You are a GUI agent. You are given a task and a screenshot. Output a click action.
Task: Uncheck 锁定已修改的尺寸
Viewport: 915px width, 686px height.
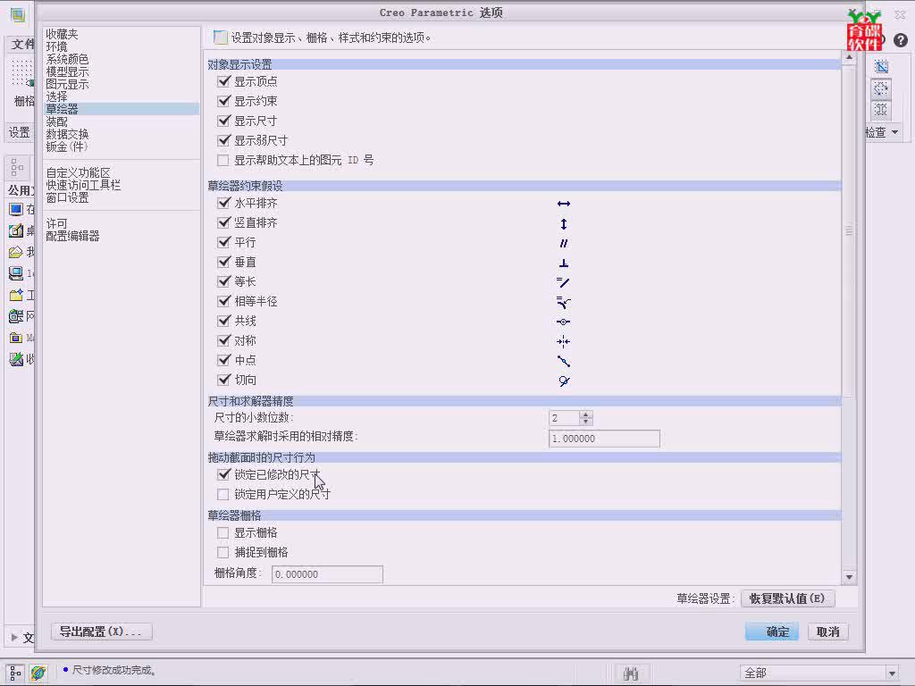pos(223,474)
